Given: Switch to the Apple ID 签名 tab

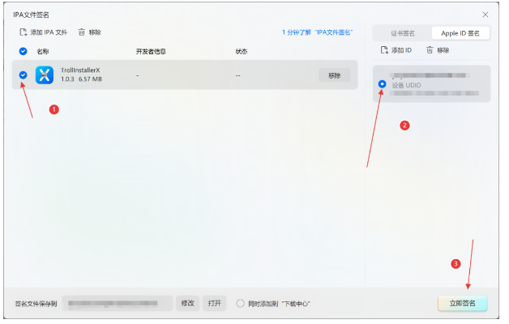Looking at the screenshot, I should pyautogui.click(x=460, y=33).
